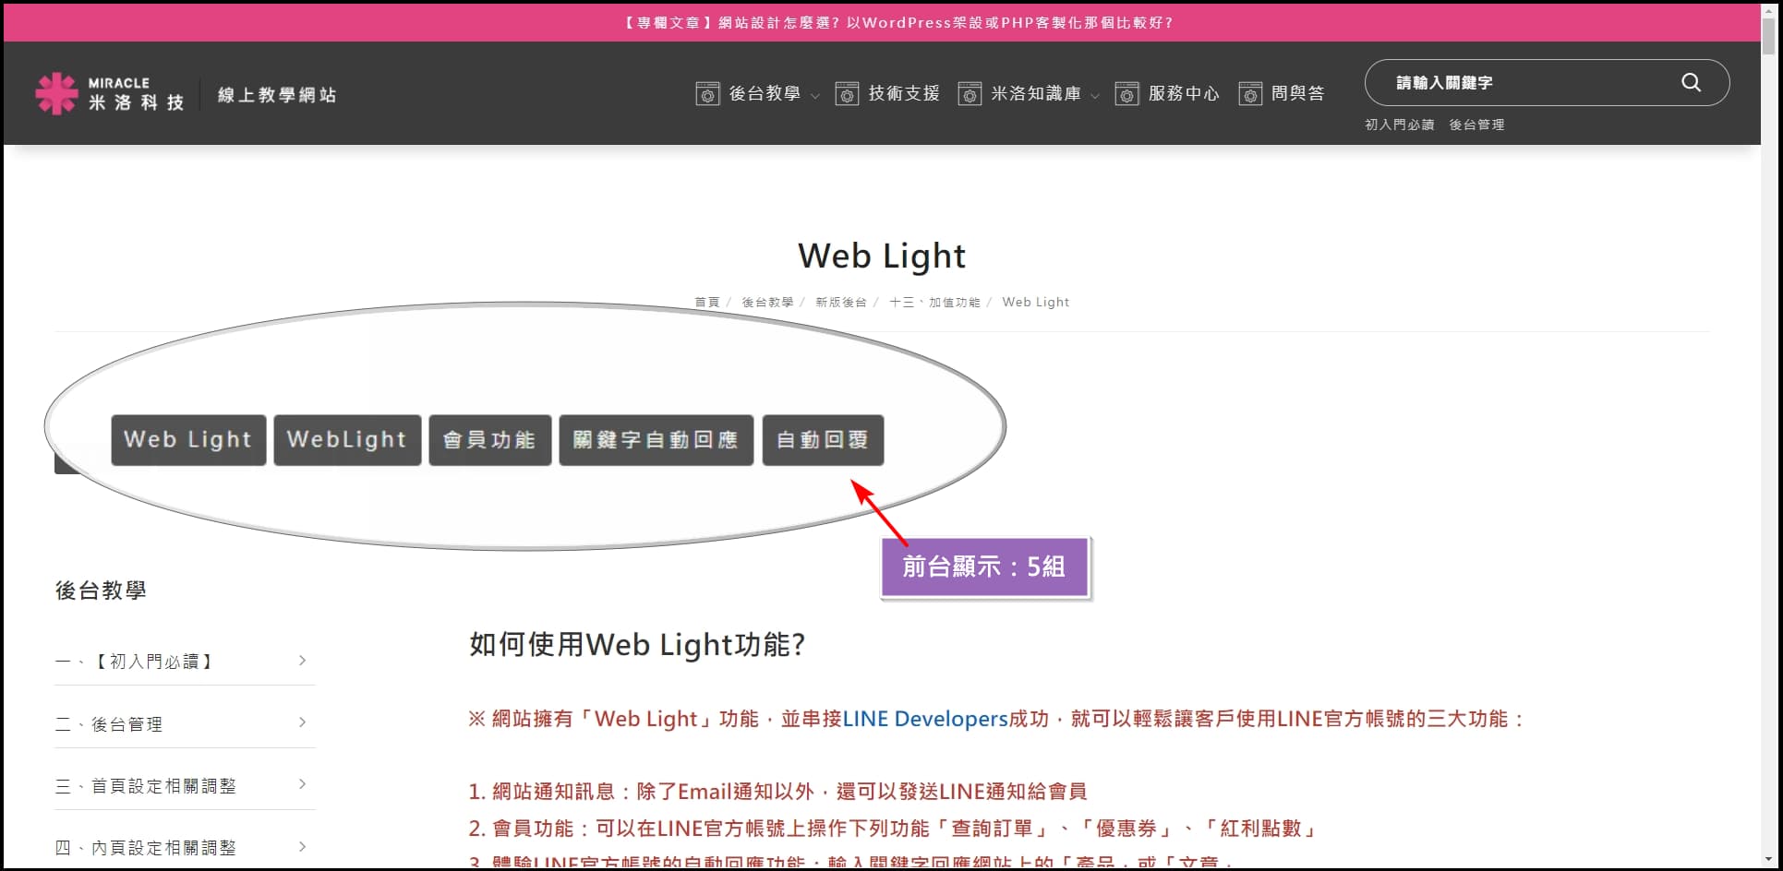Click the Miracle 米洛科技 logo
This screenshot has height=871, width=1783.
click(110, 93)
